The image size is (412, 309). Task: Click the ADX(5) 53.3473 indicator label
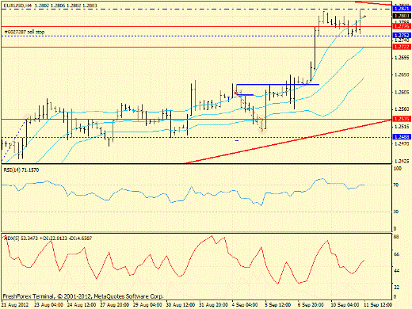click(48, 238)
